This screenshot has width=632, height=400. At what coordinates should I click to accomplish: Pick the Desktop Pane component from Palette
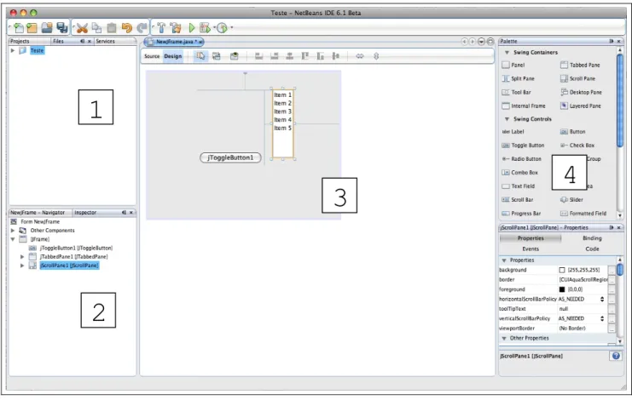pos(581,92)
